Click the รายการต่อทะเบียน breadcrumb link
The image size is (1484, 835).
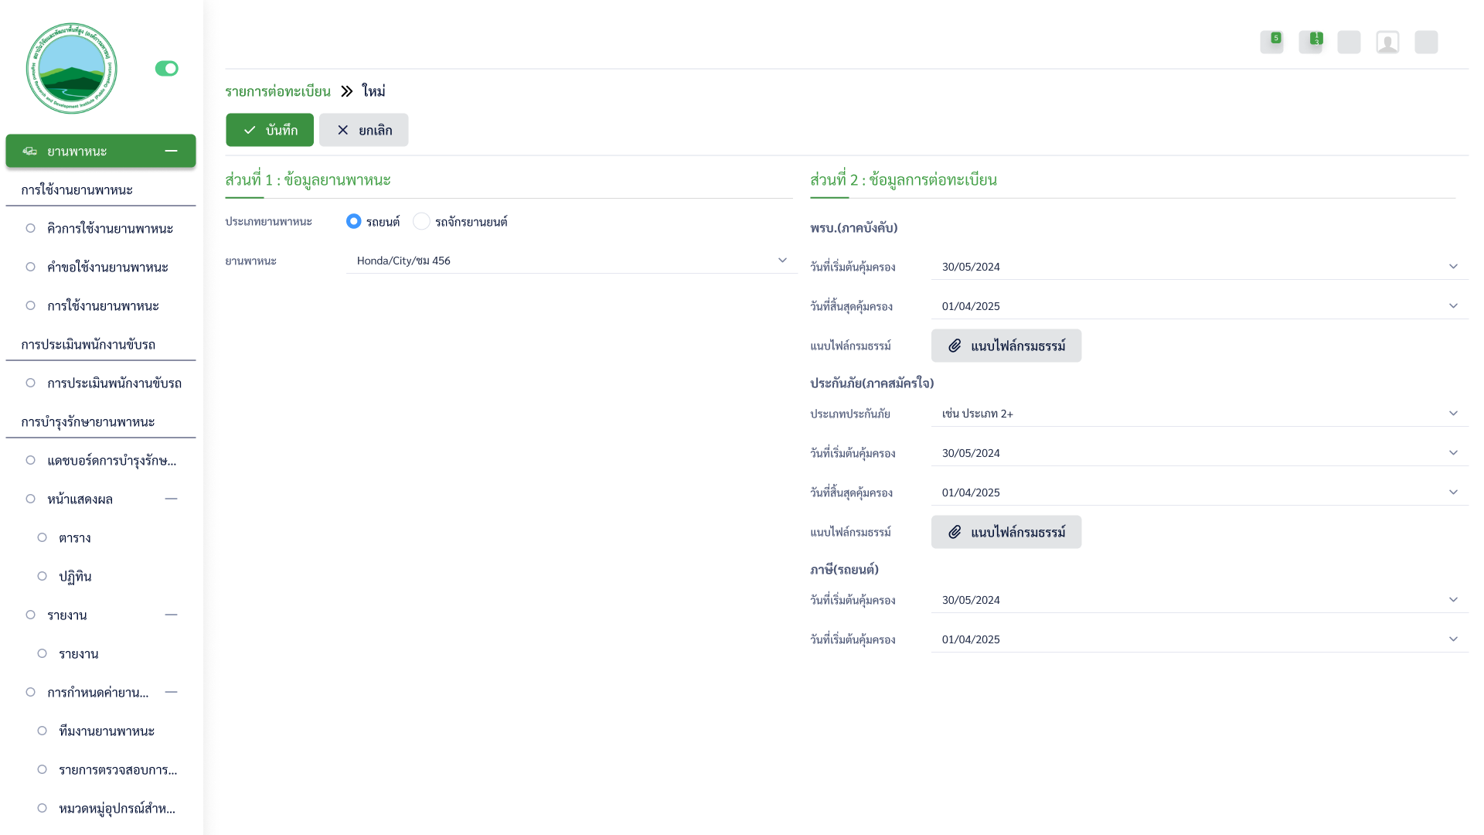point(277,91)
